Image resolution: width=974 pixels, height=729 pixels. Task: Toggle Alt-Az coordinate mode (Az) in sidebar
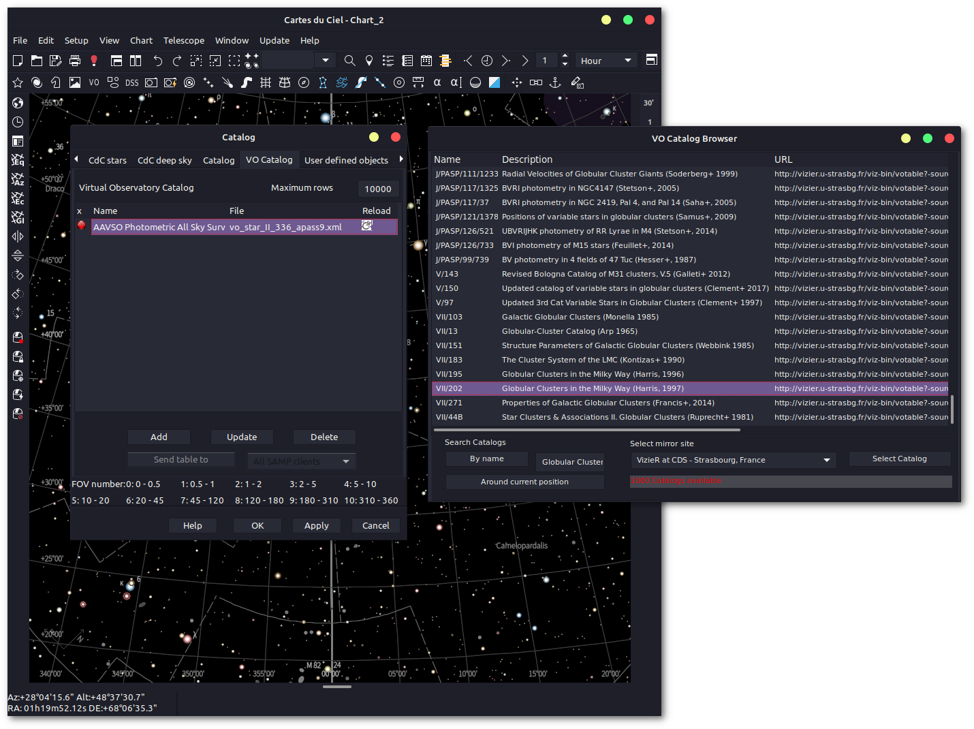click(18, 179)
